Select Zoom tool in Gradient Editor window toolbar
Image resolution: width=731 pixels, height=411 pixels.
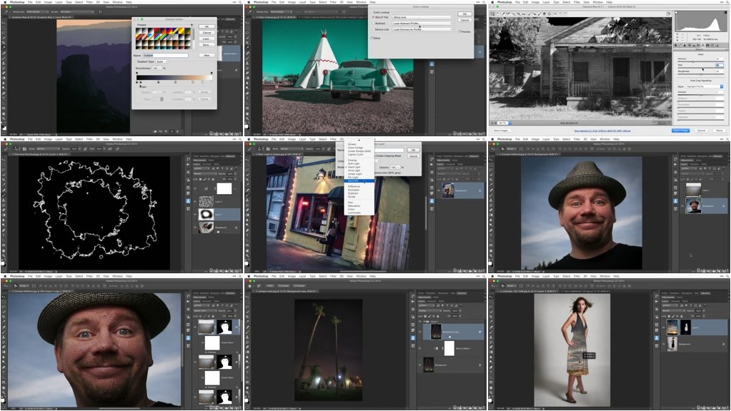click(x=4, y=118)
